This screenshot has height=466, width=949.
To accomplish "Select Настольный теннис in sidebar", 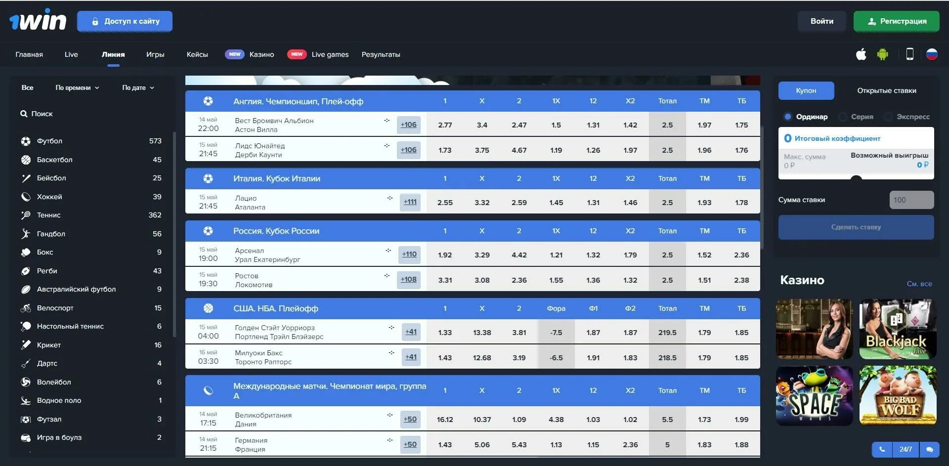I will point(91,326).
